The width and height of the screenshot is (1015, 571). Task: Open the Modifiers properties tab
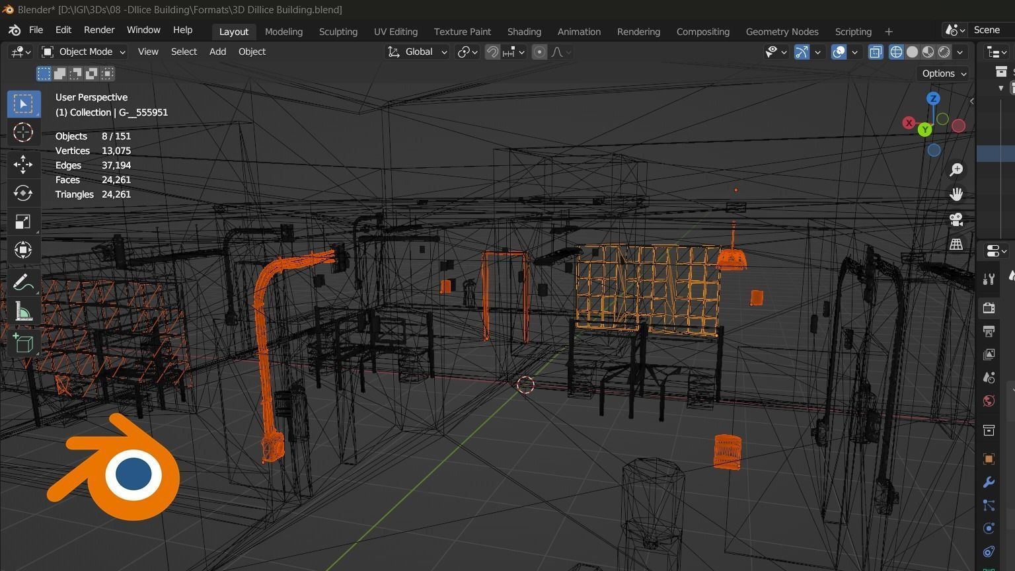(x=989, y=482)
